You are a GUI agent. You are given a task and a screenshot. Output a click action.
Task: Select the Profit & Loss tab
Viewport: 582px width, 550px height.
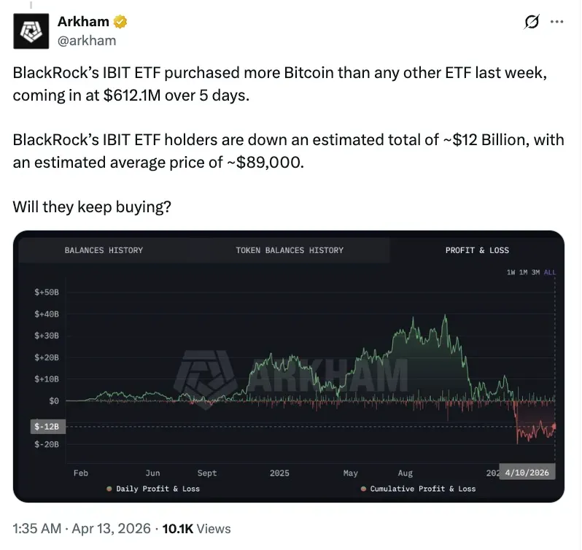click(x=477, y=250)
